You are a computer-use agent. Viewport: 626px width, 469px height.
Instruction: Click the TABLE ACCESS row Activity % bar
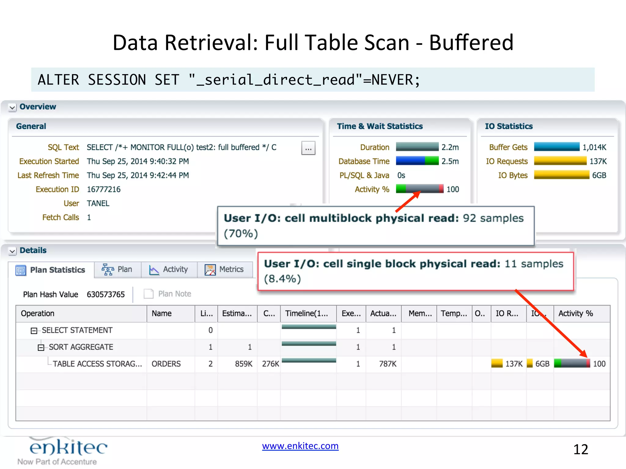572,363
